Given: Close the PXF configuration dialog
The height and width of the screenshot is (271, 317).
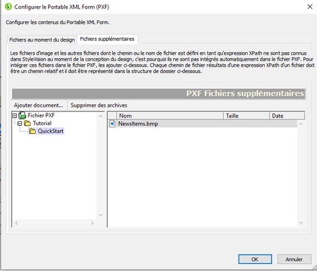Looking at the screenshot, I should tap(310, 7).
